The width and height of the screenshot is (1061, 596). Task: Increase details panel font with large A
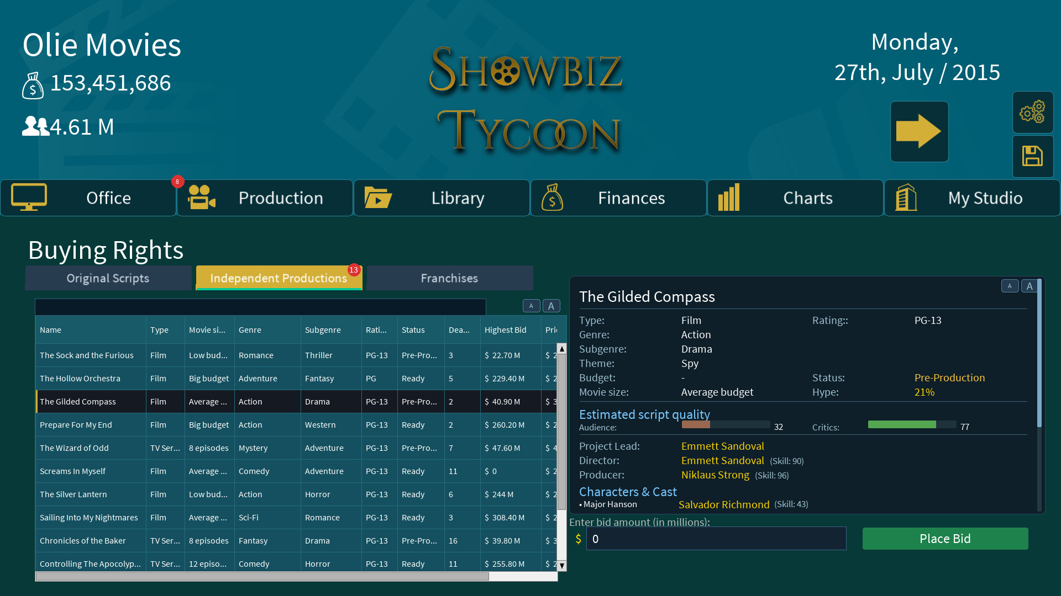pos(1030,286)
